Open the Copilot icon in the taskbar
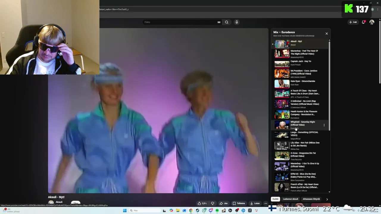 171,211
